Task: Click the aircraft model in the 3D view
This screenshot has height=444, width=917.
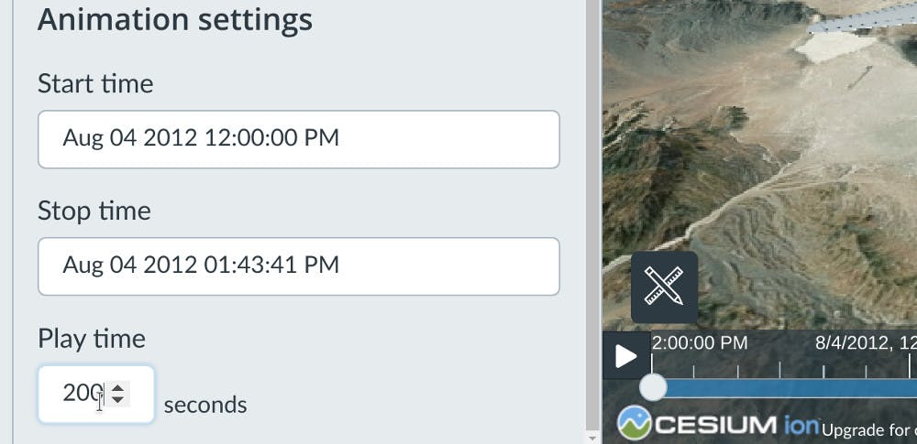Action: pyautogui.click(x=862, y=20)
